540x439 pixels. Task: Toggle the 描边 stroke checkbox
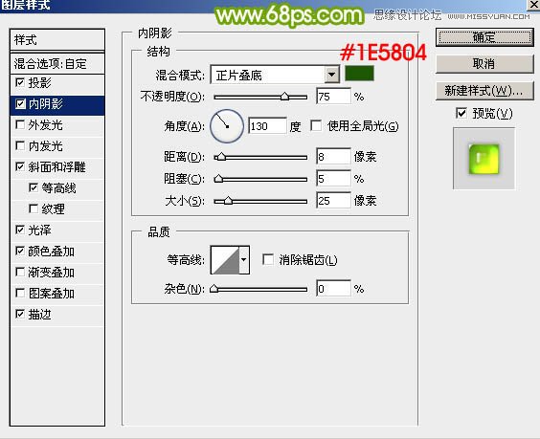click(20, 314)
